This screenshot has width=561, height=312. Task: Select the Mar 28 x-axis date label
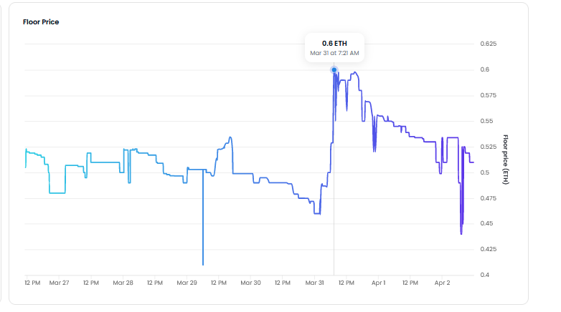tap(123, 283)
